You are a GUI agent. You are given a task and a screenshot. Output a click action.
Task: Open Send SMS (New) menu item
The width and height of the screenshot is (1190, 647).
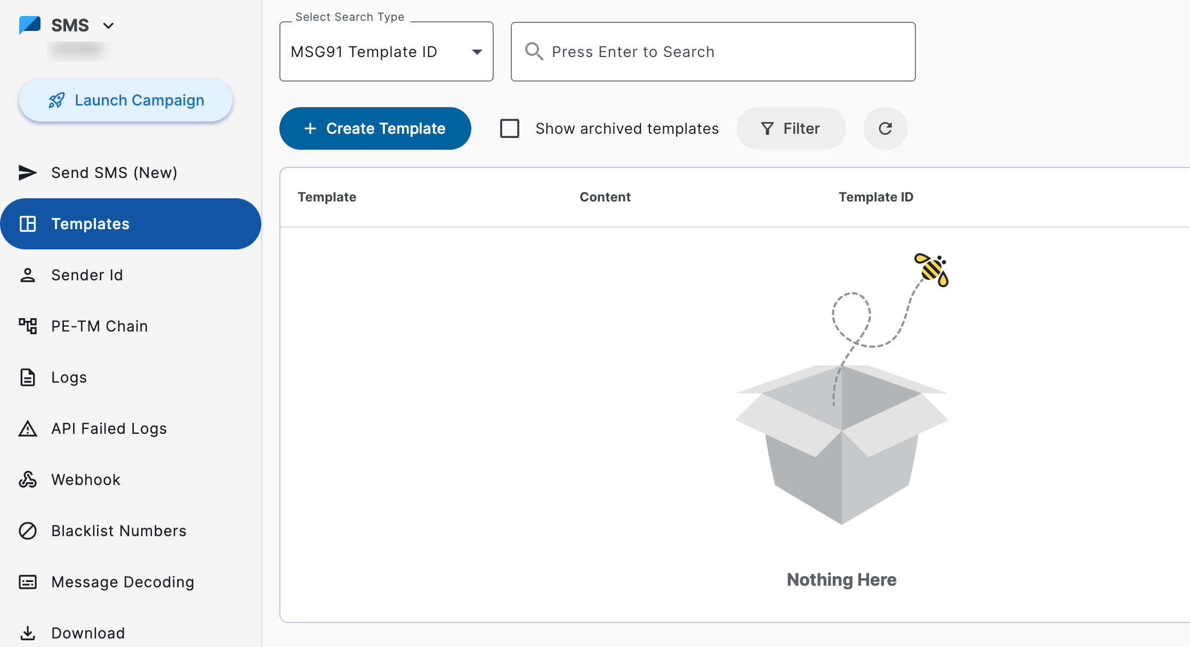114,173
